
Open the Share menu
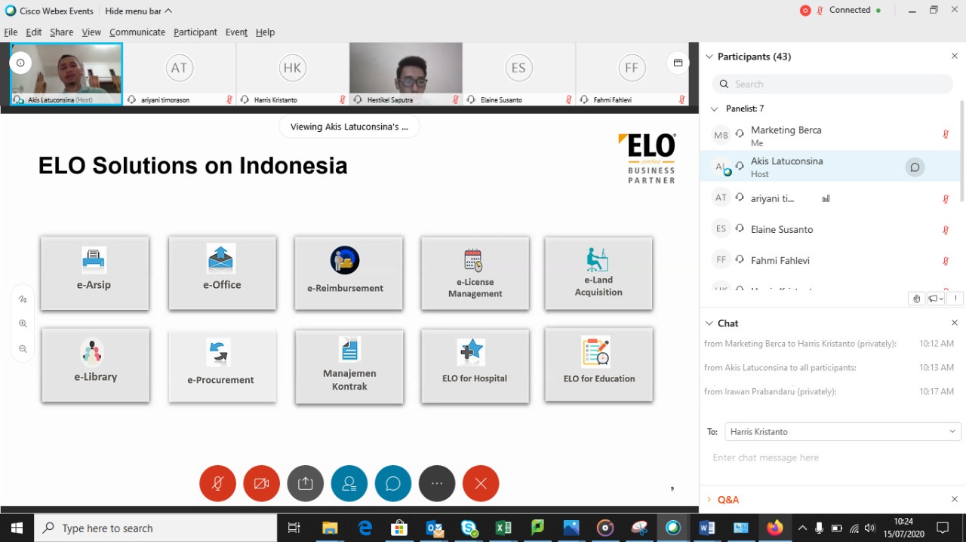[x=62, y=32]
